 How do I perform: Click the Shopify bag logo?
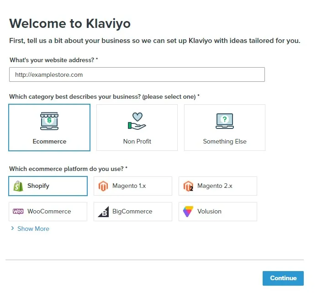click(18, 186)
